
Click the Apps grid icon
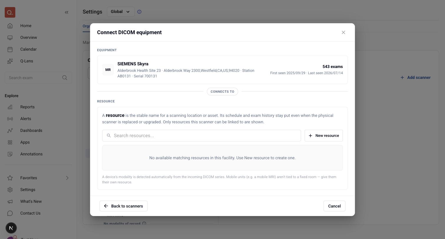[x=10, y=142]
